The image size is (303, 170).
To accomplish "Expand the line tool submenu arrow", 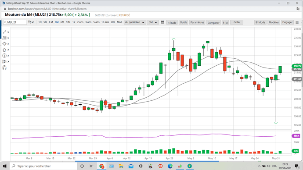I will pyautogui.click(x=8, y=32).
